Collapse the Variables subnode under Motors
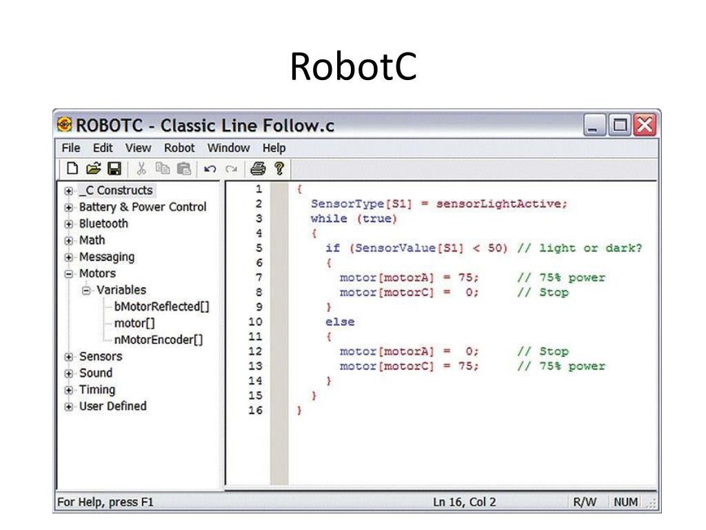Viewport: 706px width, 530px height. (86, 291)
